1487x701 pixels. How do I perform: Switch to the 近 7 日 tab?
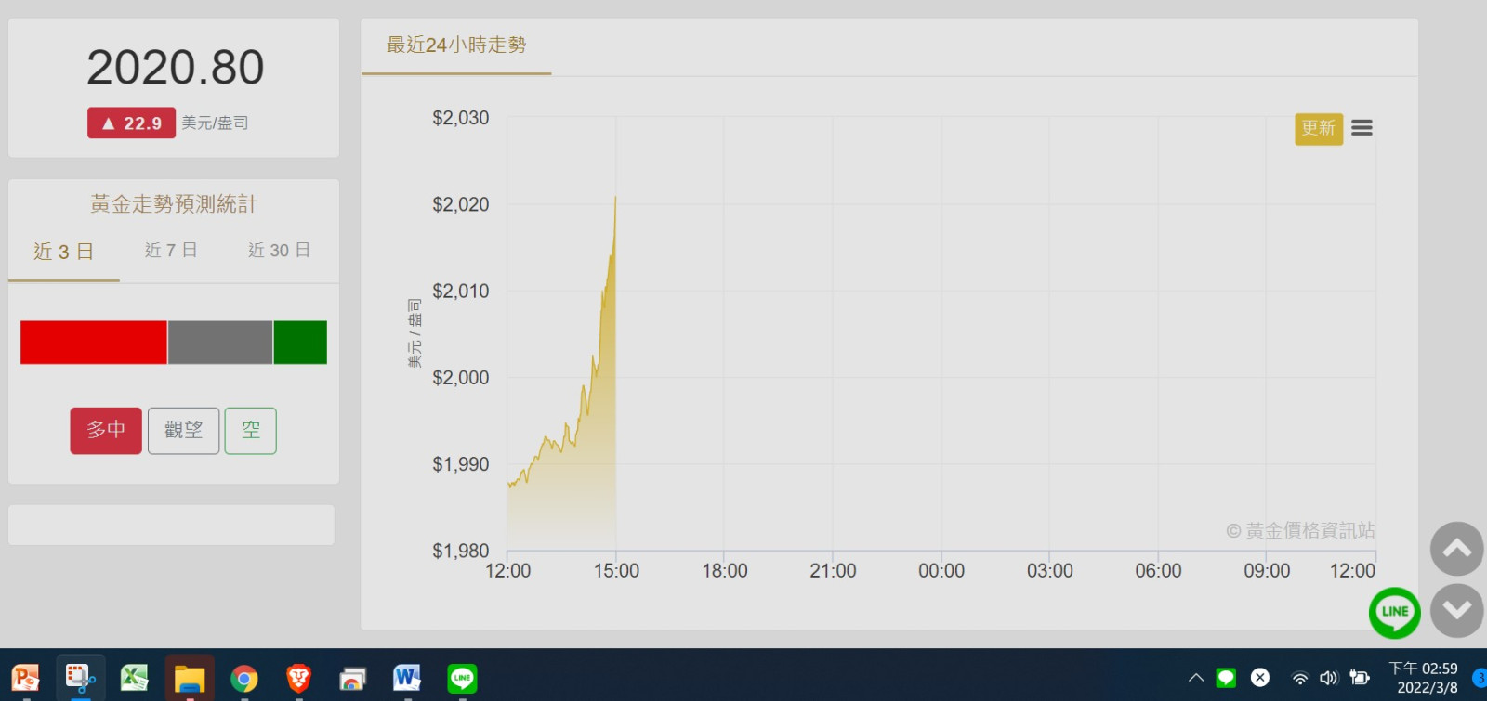click(171, 251)
